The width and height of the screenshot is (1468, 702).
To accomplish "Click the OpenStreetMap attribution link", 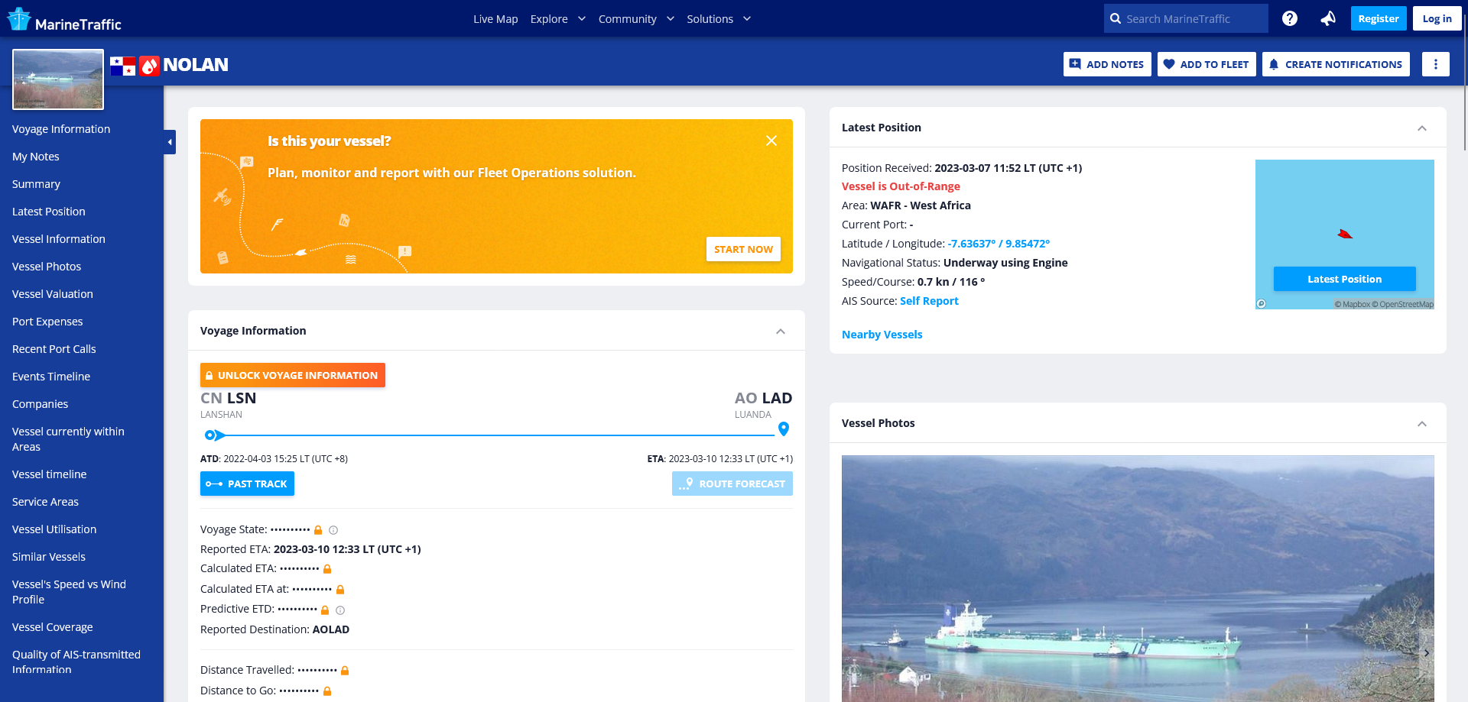I will 1403,304.
